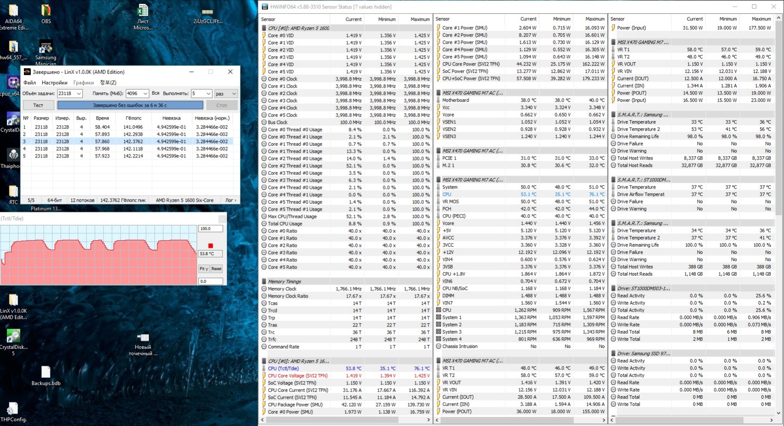Open the Файл menu in LinX
Viewport: 784px width, 426px height.
(x=29, y=83)
